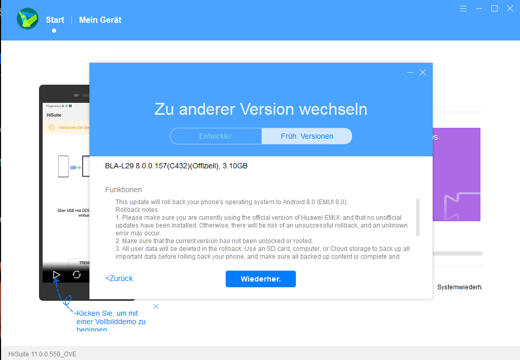Click the Zu anderer Version wechseln title

pyautogui.click(x=261, y=109)
